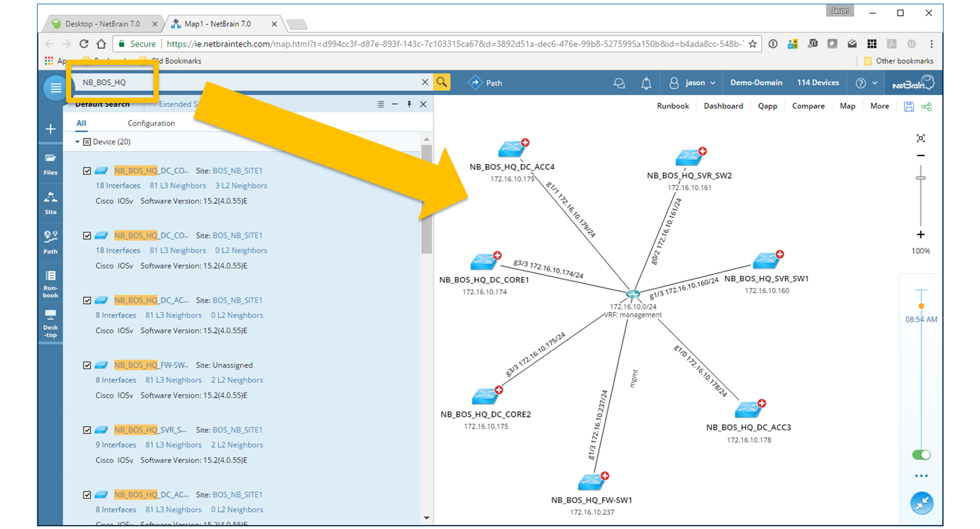
Task: Open the Site sidebar panel
Action: pos(51,203)
